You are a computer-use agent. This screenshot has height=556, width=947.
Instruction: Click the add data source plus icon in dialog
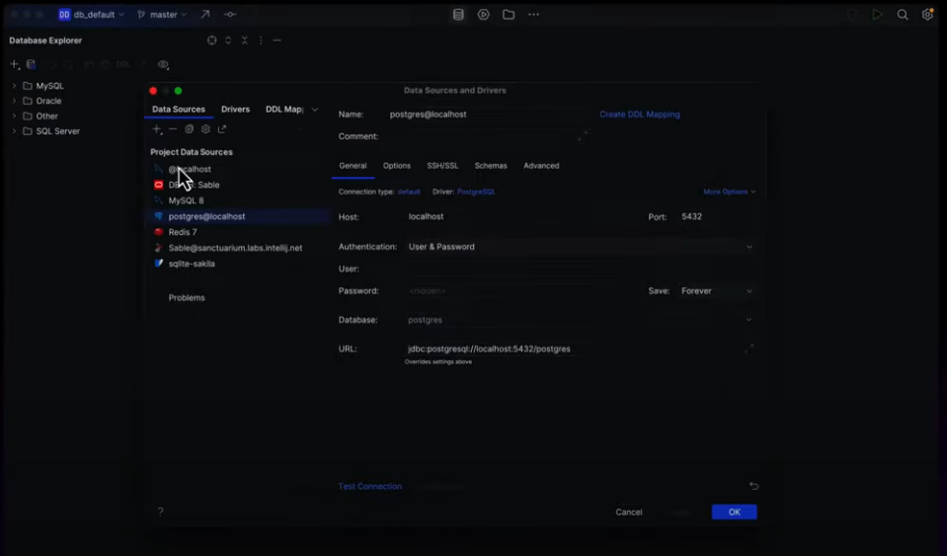click(156, 129)
